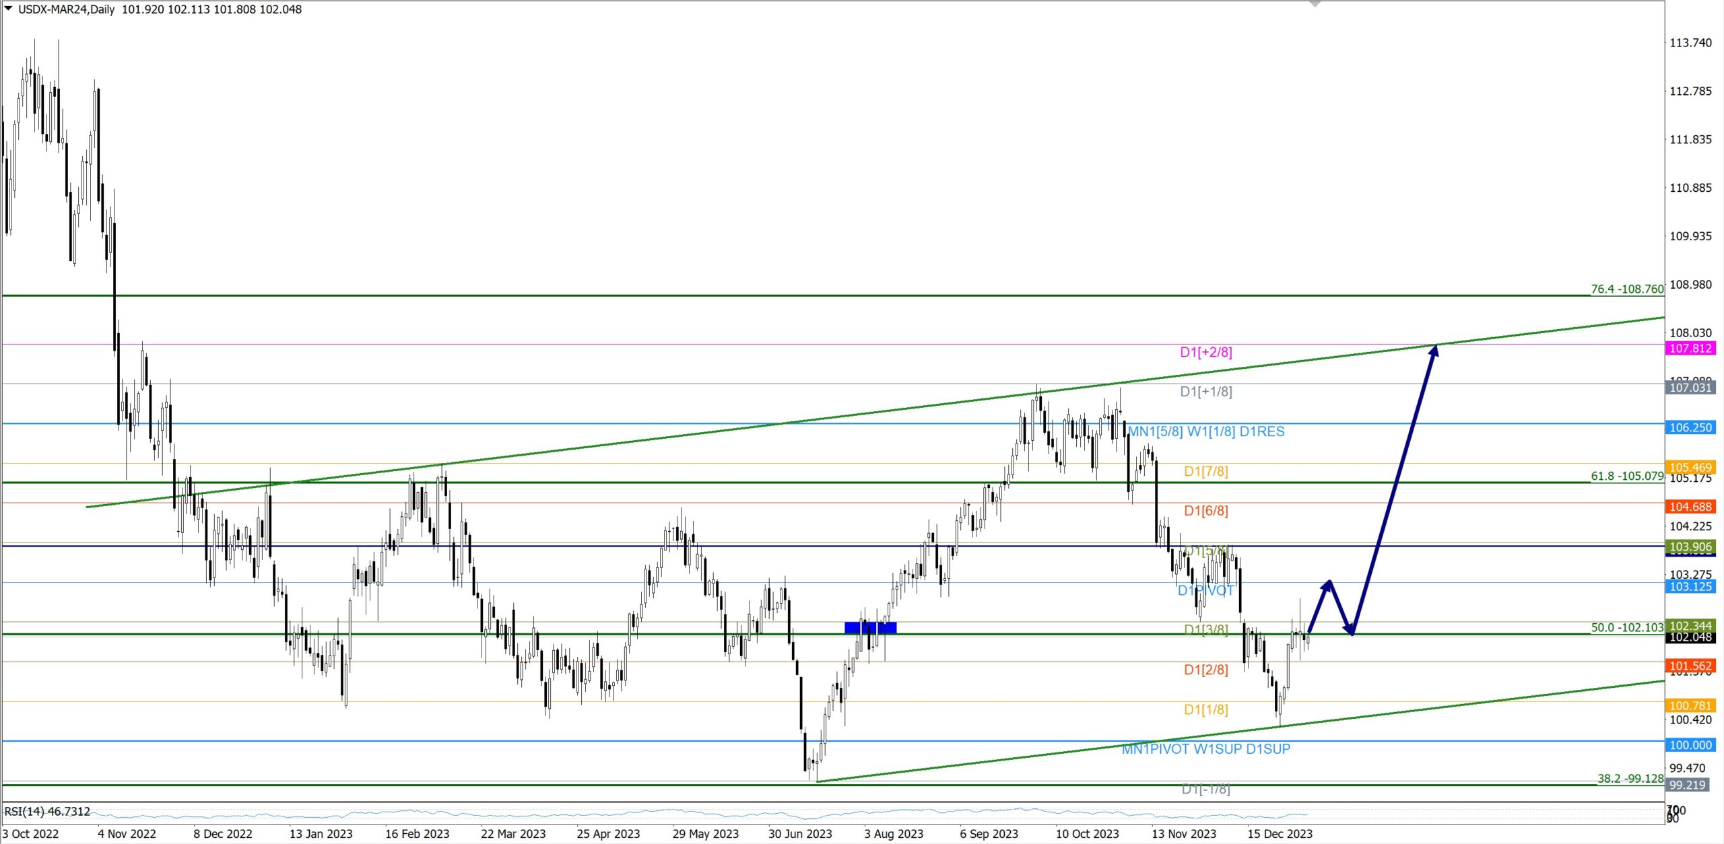
Task: Select the D1[6/8] red level label
Action: (x=1205, y=511)
